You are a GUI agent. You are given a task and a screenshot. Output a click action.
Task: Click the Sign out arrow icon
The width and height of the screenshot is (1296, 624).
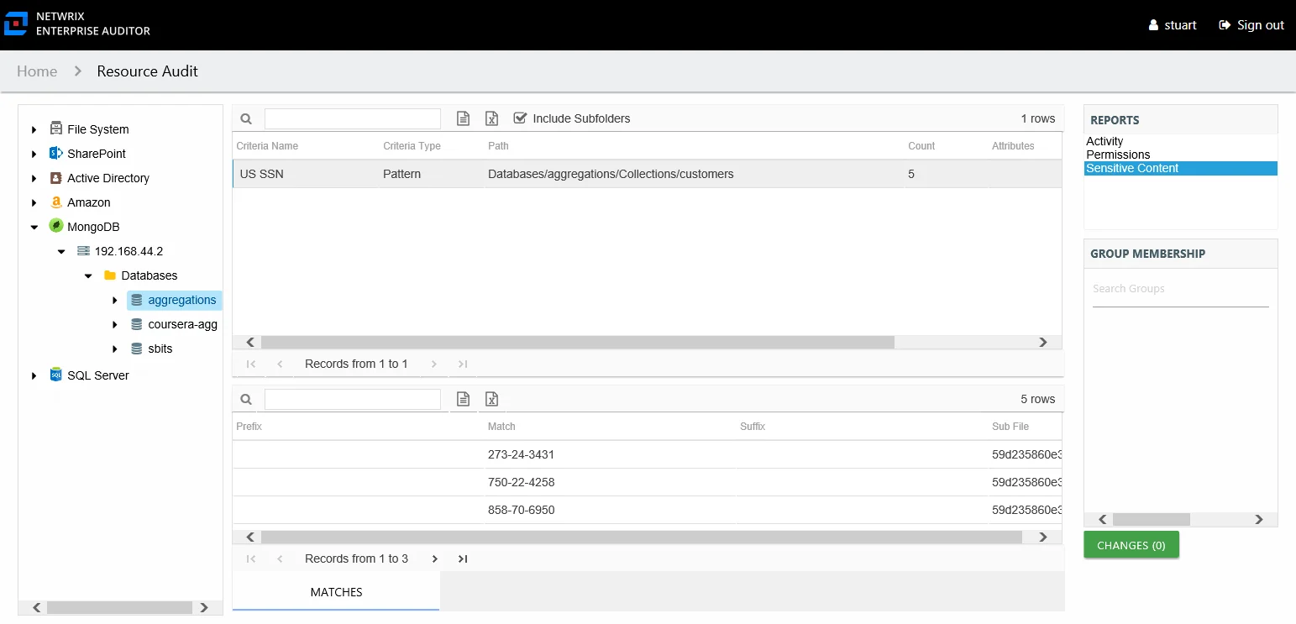pyautogui.click(x=1225, y=25)
